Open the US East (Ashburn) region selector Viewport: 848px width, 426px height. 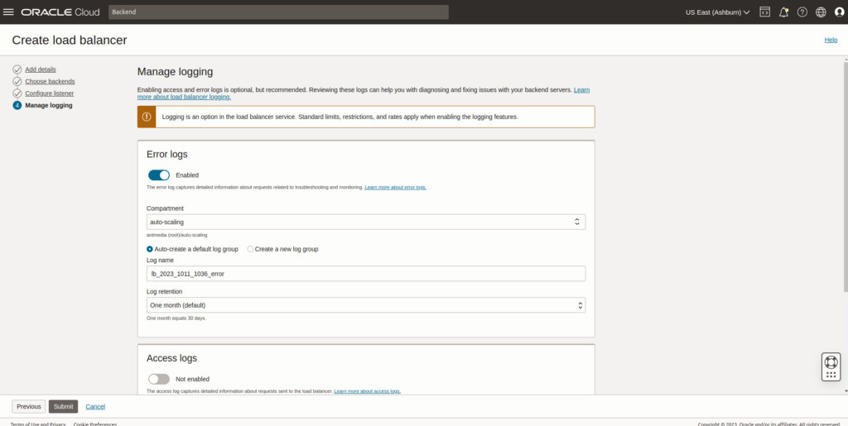click(x=717, y=12)
